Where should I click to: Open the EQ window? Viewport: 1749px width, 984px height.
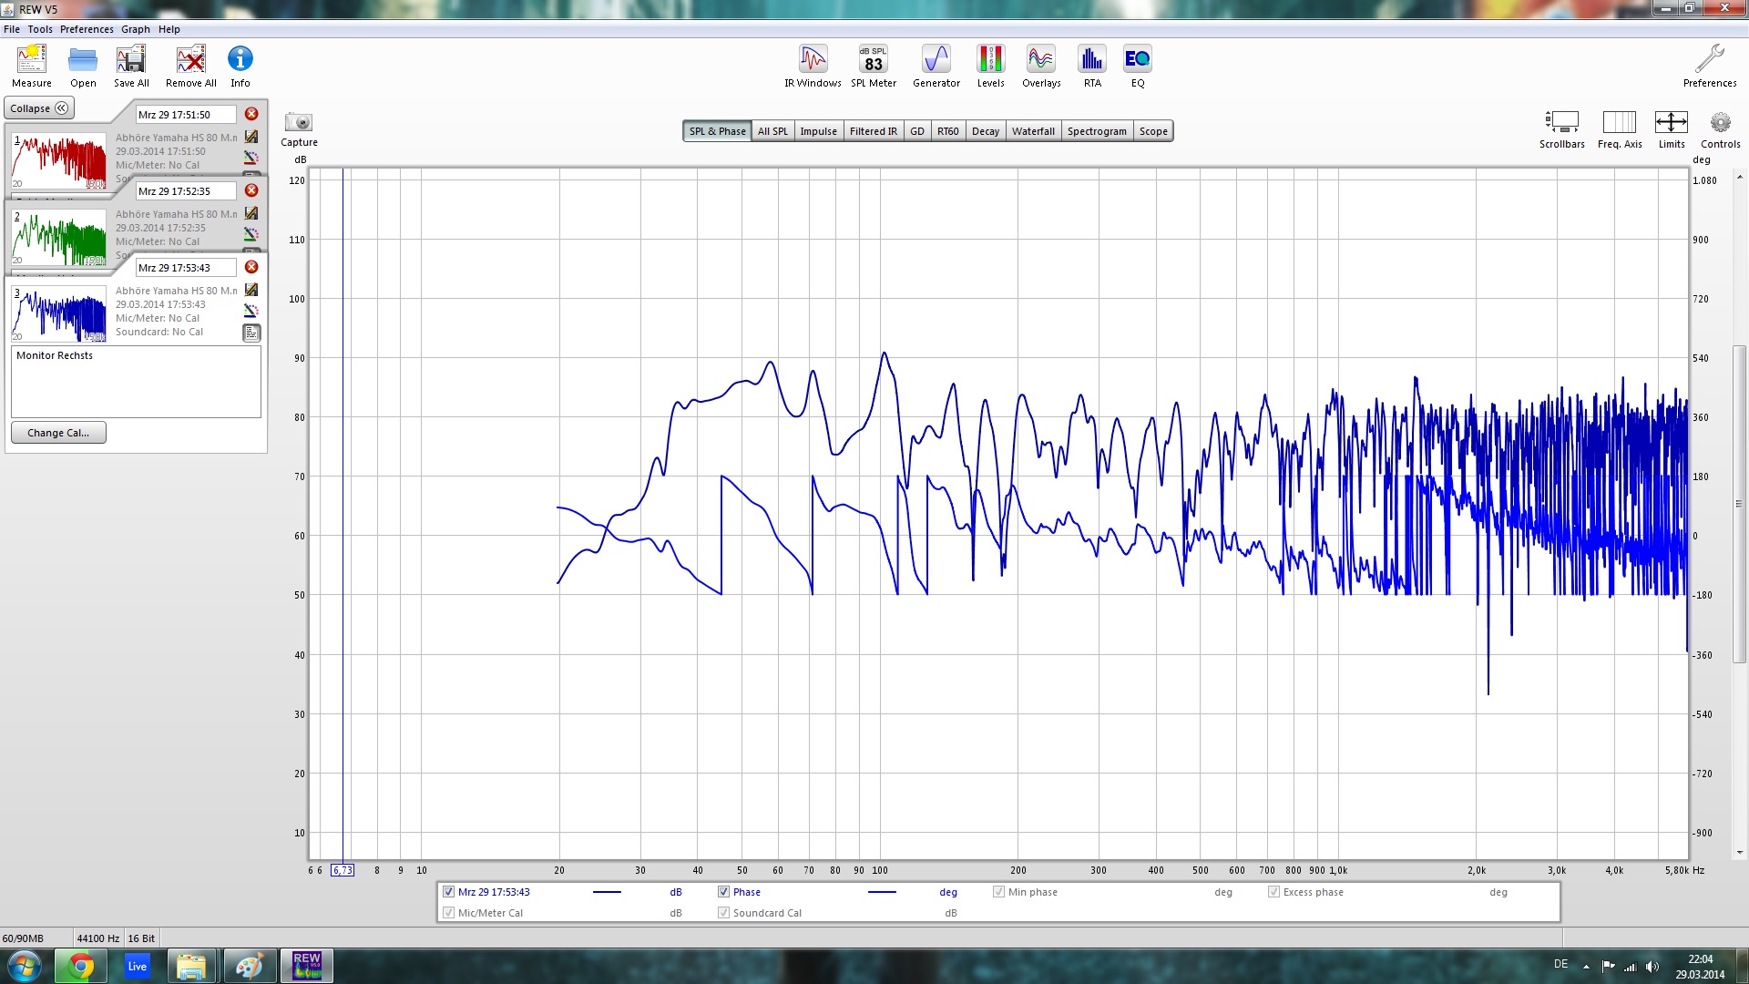pos(1138,67)
